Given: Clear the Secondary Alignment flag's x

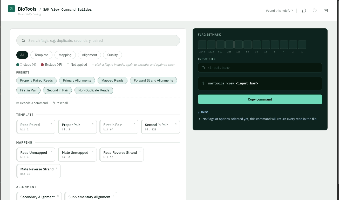Looking at the screenshot, I should [58, 196].
